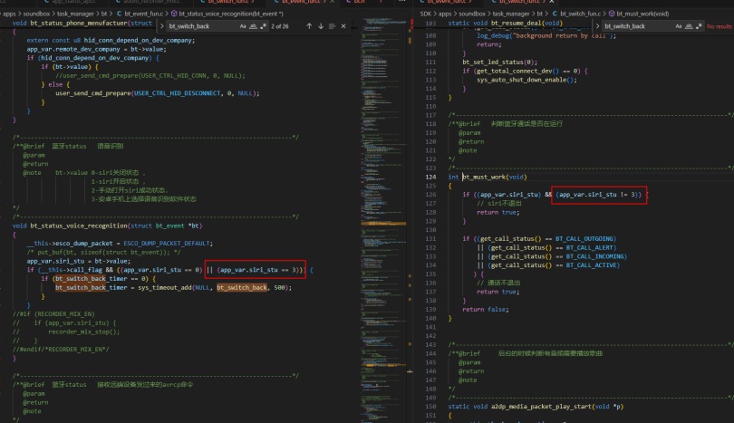
Task: Go to previous match using up arrow
Action: [309, 26]
